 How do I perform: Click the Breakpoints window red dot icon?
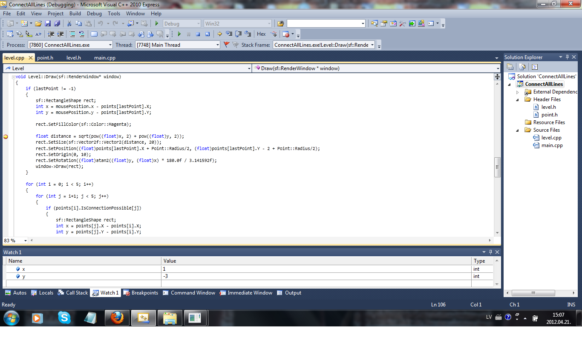pyautogui.click(x=285, y=34)
